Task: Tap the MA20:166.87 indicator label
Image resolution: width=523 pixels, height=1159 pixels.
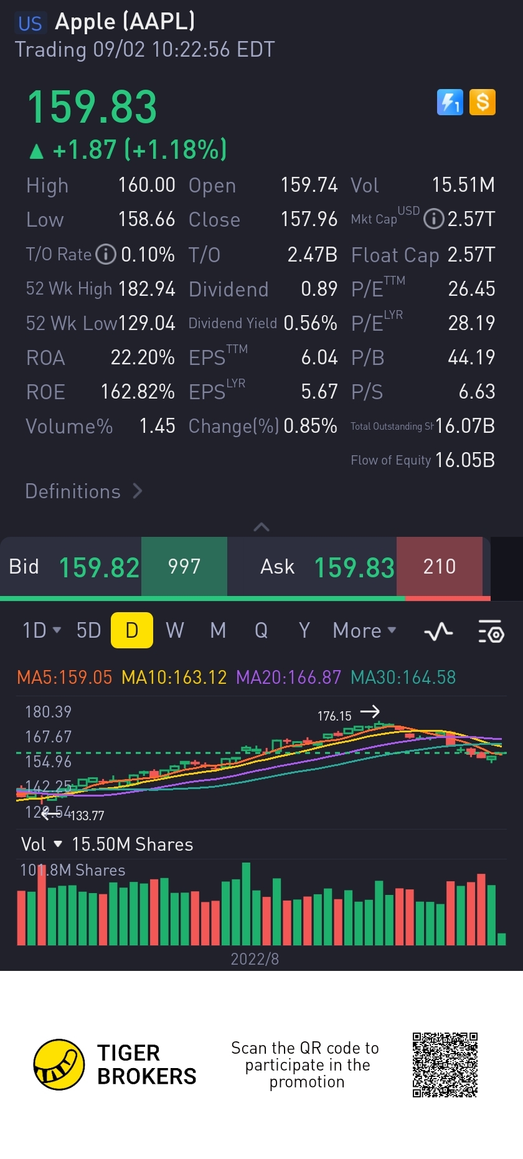Action: click(289, 678)
